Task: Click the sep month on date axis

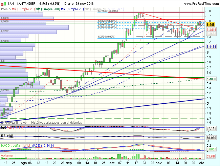Action: 69,163
